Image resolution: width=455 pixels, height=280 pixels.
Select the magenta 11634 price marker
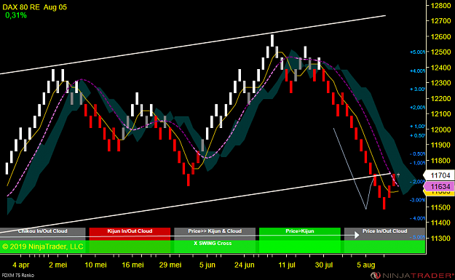438,187
